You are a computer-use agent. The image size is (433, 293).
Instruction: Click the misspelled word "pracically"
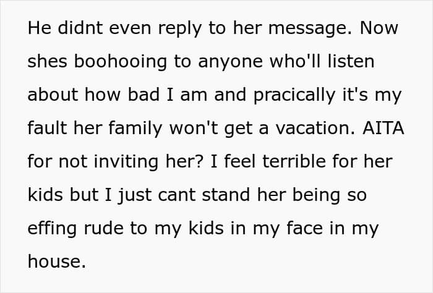(x=294, y=95)
